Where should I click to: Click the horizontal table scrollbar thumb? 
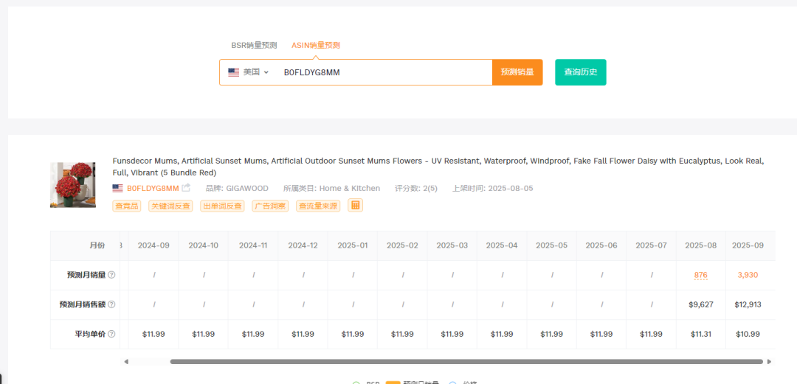click(x=466, y=362)
